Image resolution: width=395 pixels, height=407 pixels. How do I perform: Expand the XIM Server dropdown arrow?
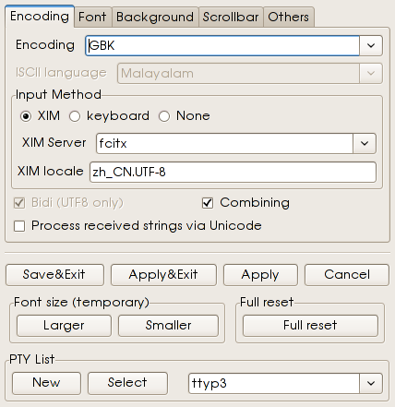365,143
